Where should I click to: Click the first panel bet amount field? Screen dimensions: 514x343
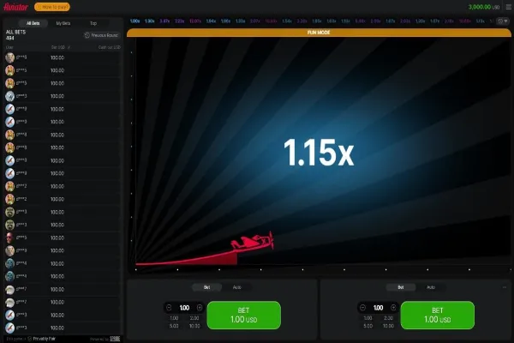point(184,308)
